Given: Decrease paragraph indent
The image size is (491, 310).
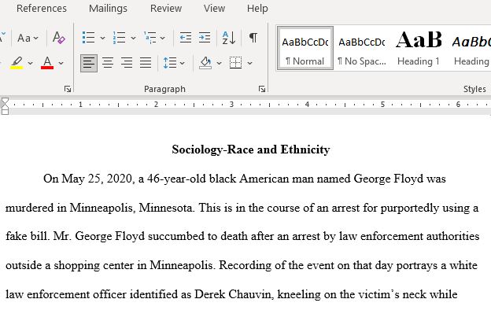Looking at the screenshot, I should tap(186, 38).
